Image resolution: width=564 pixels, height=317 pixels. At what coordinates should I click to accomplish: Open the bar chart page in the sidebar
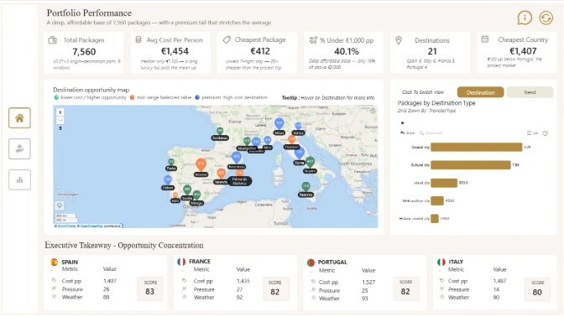point(19,179)
